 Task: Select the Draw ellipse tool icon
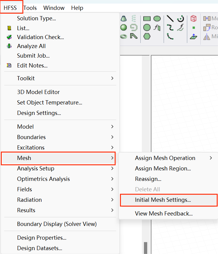[157, 19]
